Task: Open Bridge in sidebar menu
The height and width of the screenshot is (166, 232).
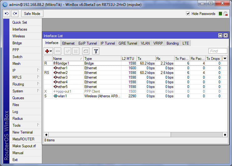Action: pos(26,43)
